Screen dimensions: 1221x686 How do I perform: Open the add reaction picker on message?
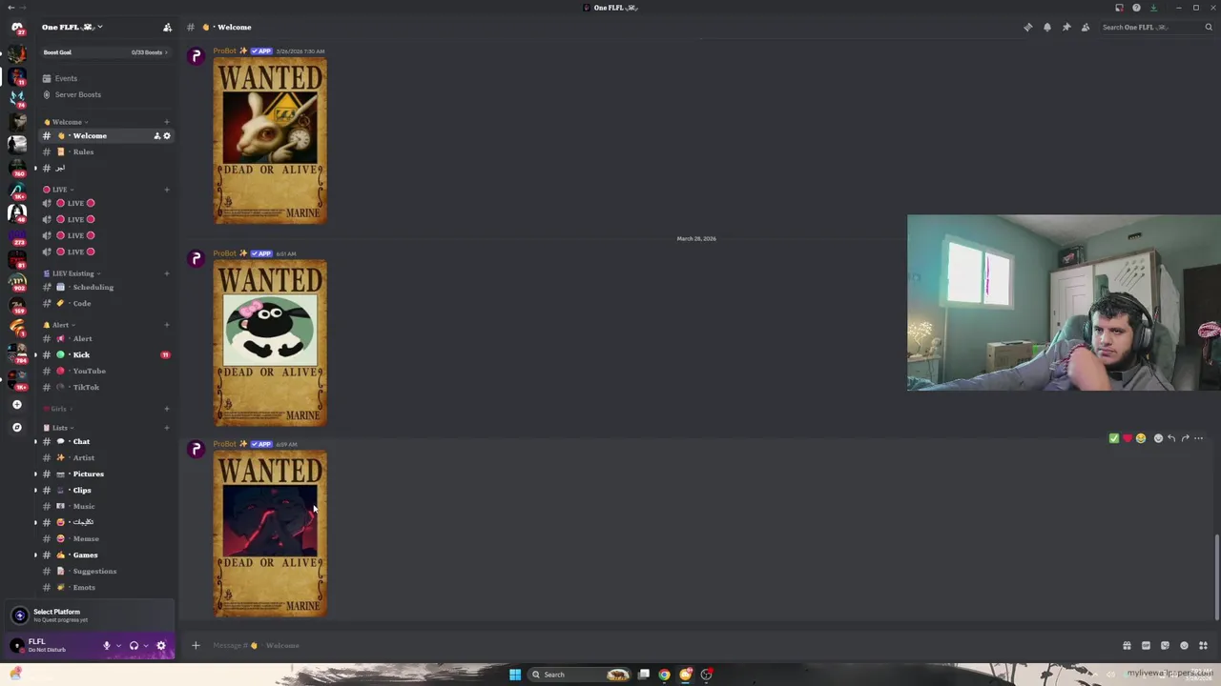click(1158, 438)
